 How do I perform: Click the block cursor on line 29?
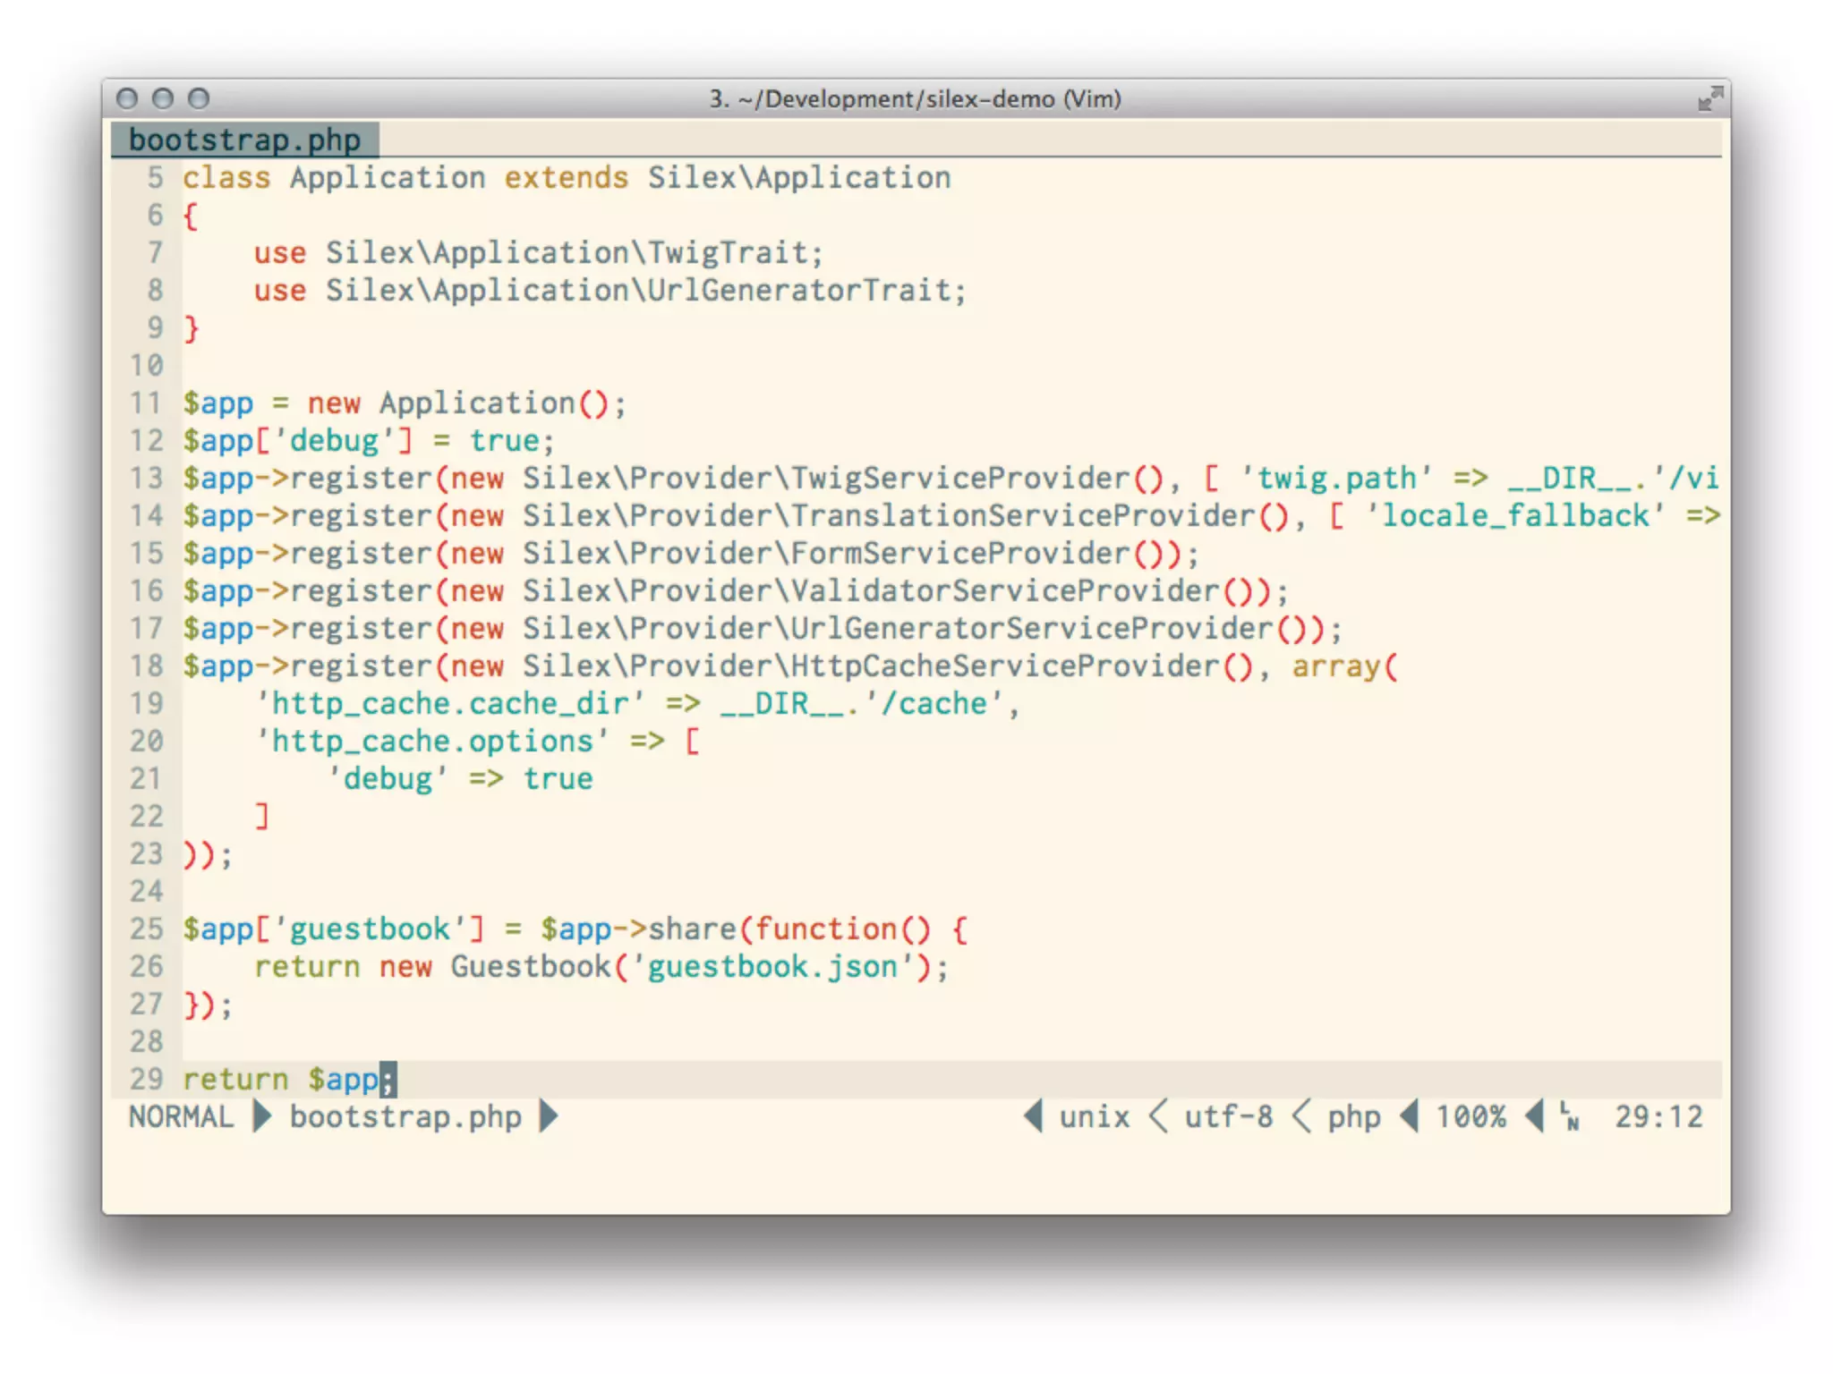point(388,1079)
